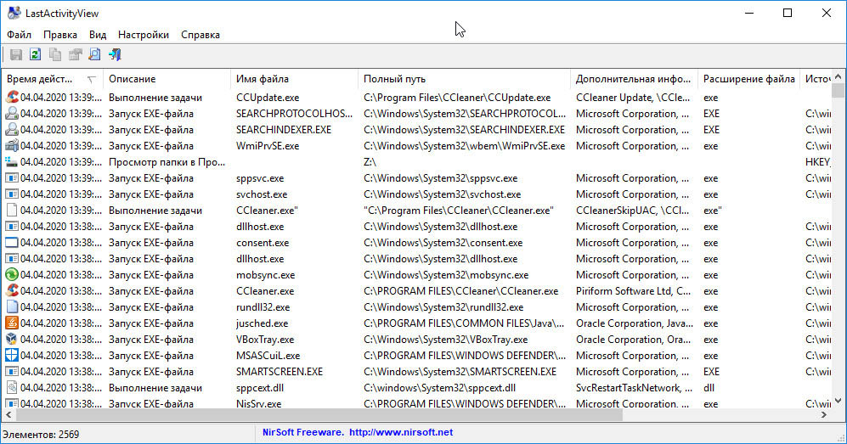Image resolution: width=847 pixels, height=444 pixels.
Task: Click the blank page icon of CCleaner.exe" task row
Action: coord(12,211)
